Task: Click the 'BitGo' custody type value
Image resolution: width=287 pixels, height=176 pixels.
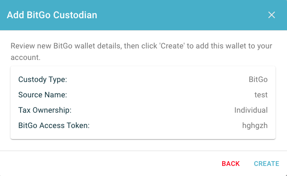Action: tap(258, 80)
